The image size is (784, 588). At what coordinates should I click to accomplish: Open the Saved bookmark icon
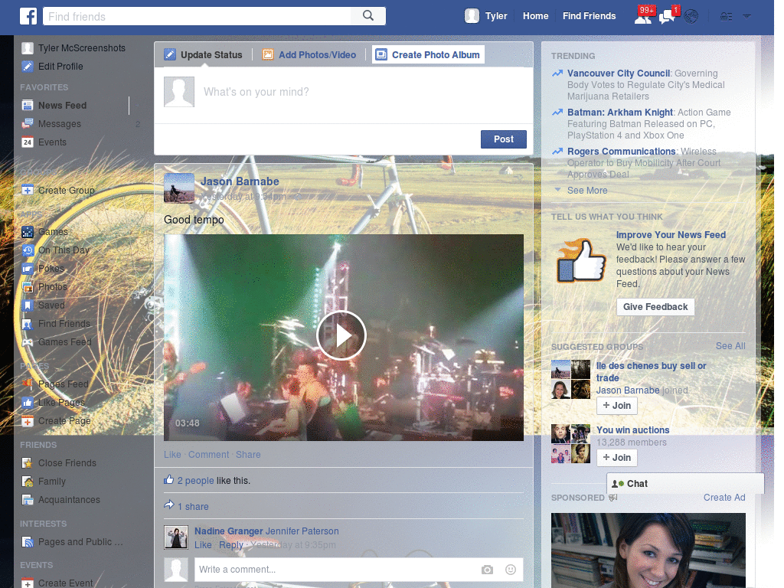point(28,305)
